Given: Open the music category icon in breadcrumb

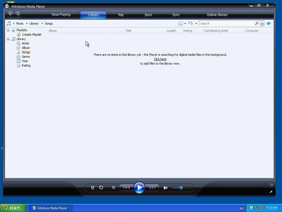Looking at the screenshot, I should pyautogui.click(x=9, y=23).
